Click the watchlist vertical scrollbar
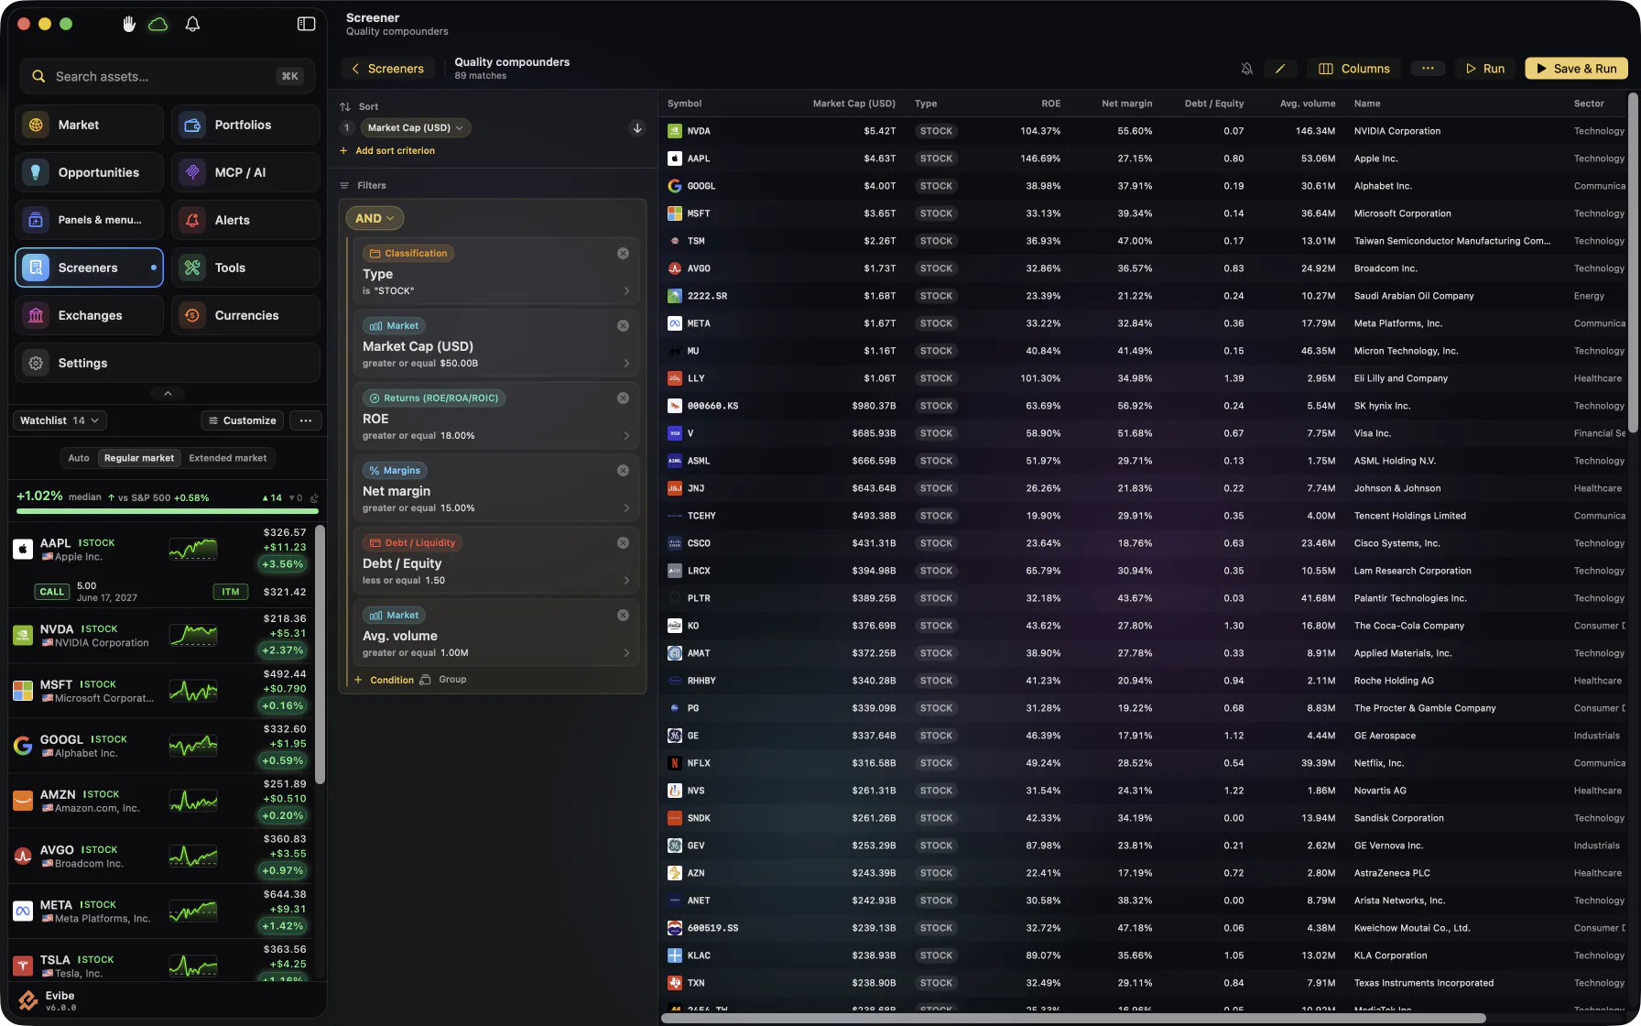 320,654
